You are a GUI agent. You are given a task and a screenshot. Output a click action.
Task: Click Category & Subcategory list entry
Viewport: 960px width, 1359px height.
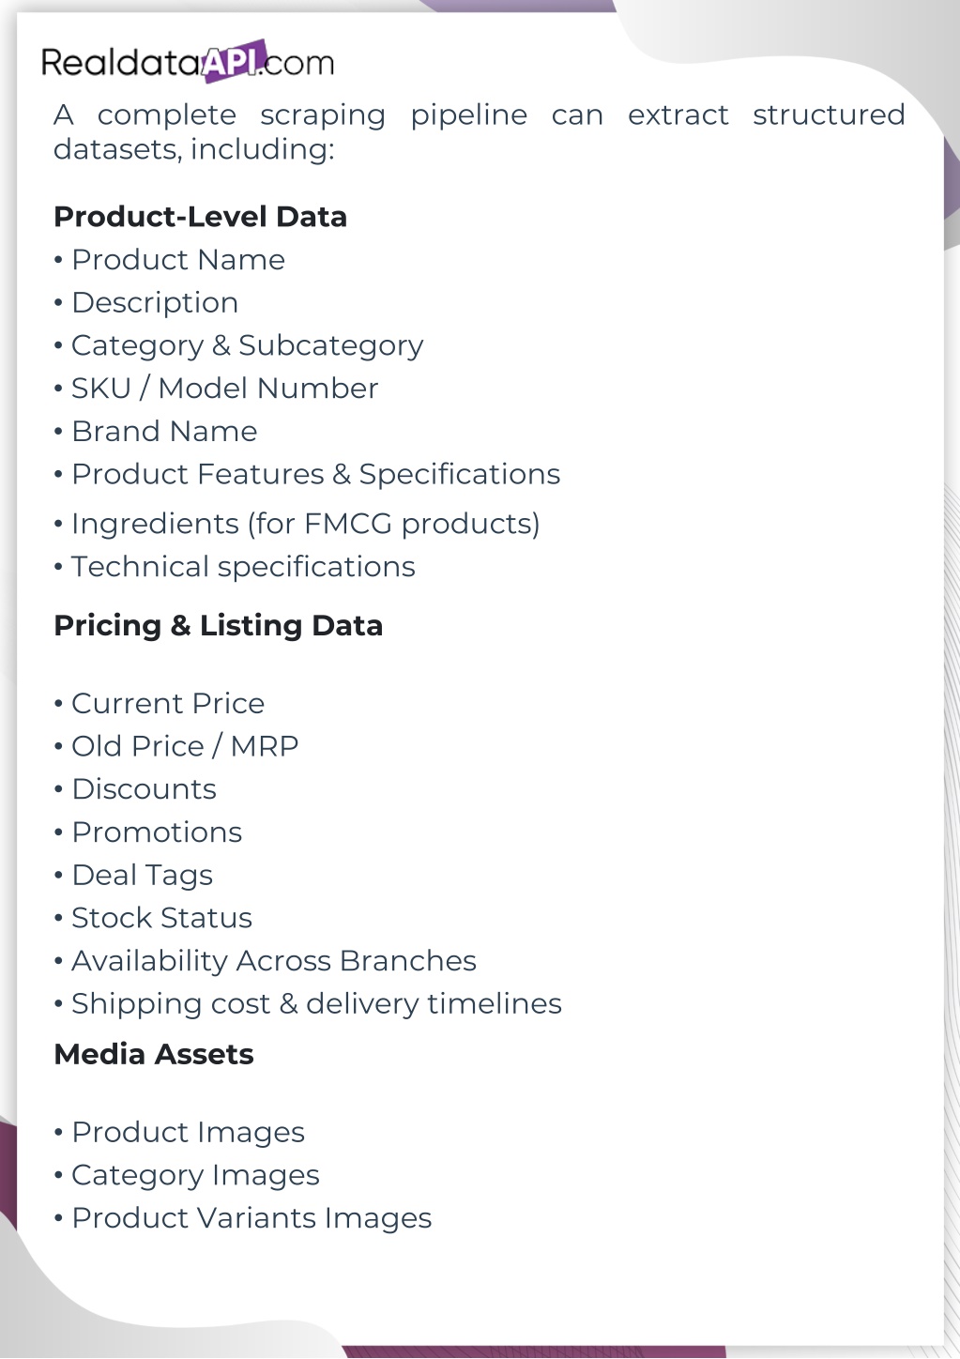(x=247, y=346)
